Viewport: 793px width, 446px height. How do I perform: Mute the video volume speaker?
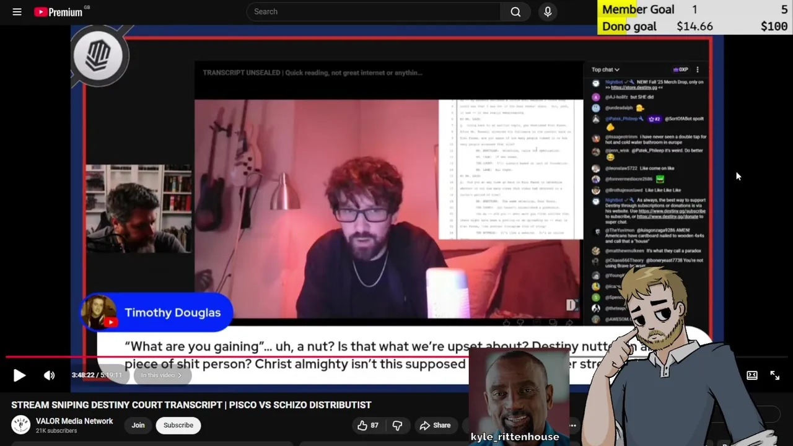coord(49,375)
